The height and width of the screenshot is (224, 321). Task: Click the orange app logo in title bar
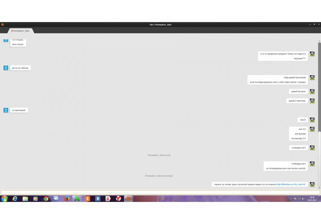pos(3,25)
